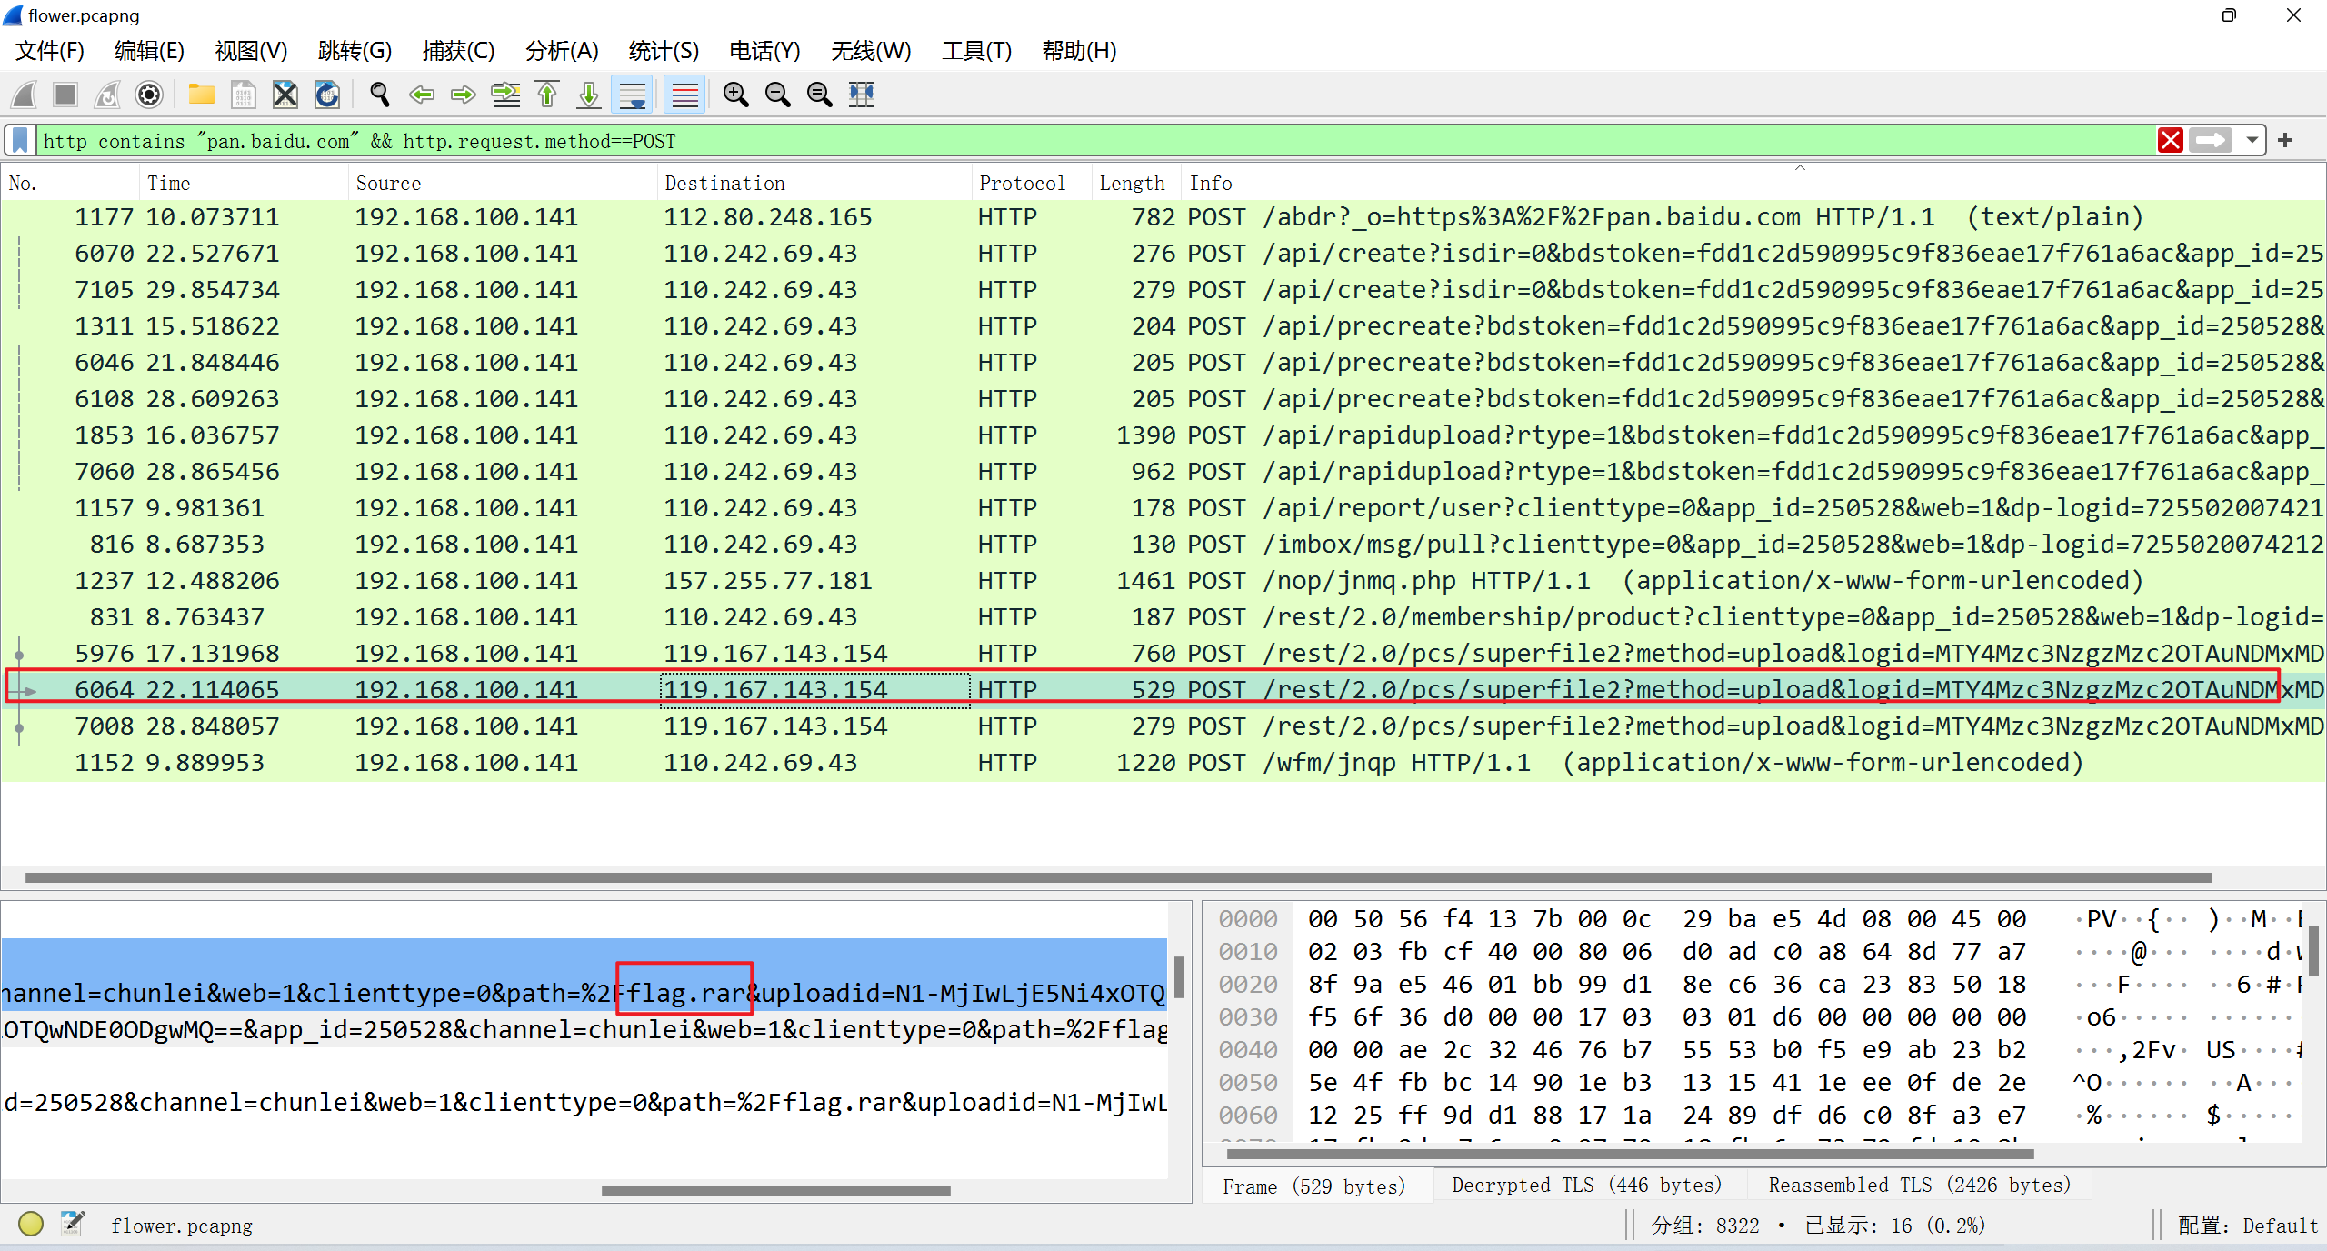Open the filter bookmark menu
The image size is (2327, 1251).
click(x=20, y=140)
